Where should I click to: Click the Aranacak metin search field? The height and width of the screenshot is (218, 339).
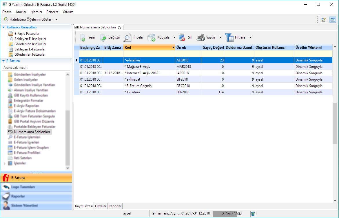36,68
